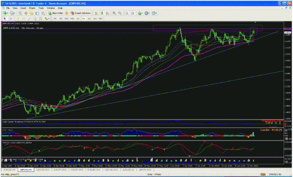
Task: Click the chart tabs scroll-left arrow
Action: pyautogui.click(x=287, y=170)
